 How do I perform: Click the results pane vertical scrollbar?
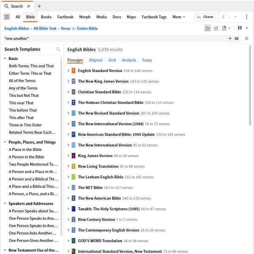(250, 85)
